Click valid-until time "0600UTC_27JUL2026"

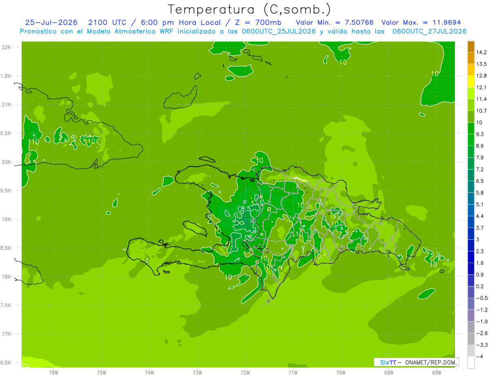point(429,31)
